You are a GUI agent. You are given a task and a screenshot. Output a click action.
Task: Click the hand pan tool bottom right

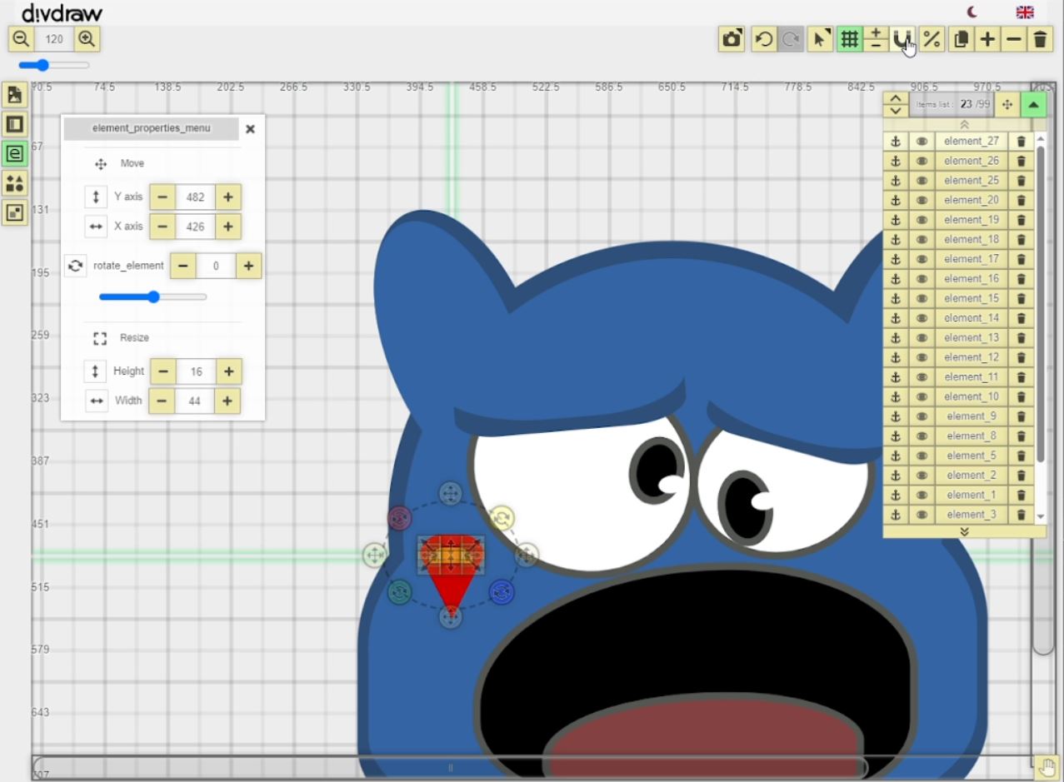1047,767
